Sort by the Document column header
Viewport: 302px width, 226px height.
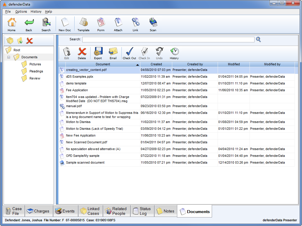[x=103, y=64]
